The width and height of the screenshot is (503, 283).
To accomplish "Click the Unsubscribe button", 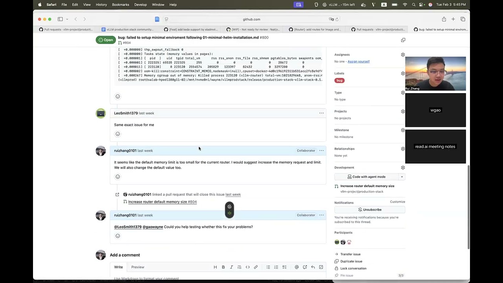I will [370, 210].
